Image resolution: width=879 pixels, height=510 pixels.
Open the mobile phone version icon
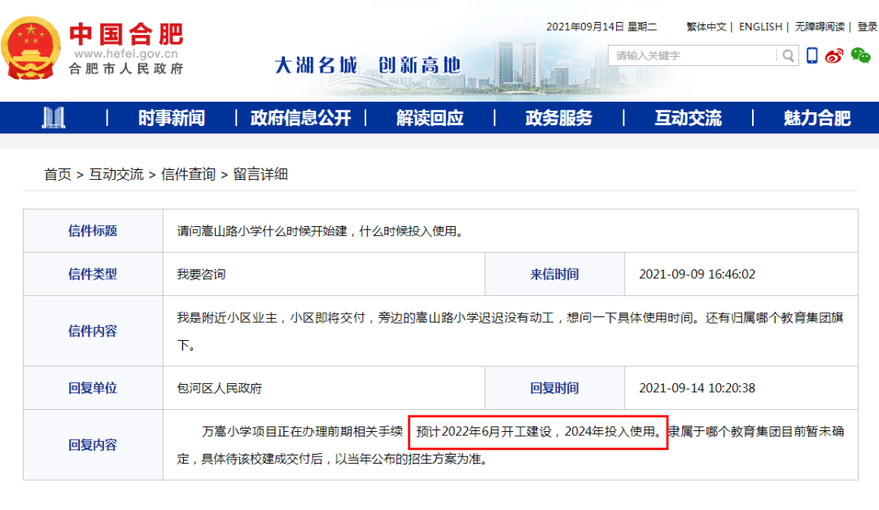click(811, 55)
